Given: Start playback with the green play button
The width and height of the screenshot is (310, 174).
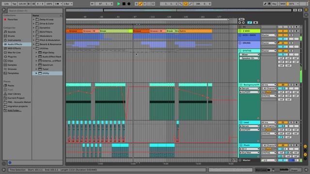Looking at the screenshot, I should pyautogui.click(x=119, y=4).
